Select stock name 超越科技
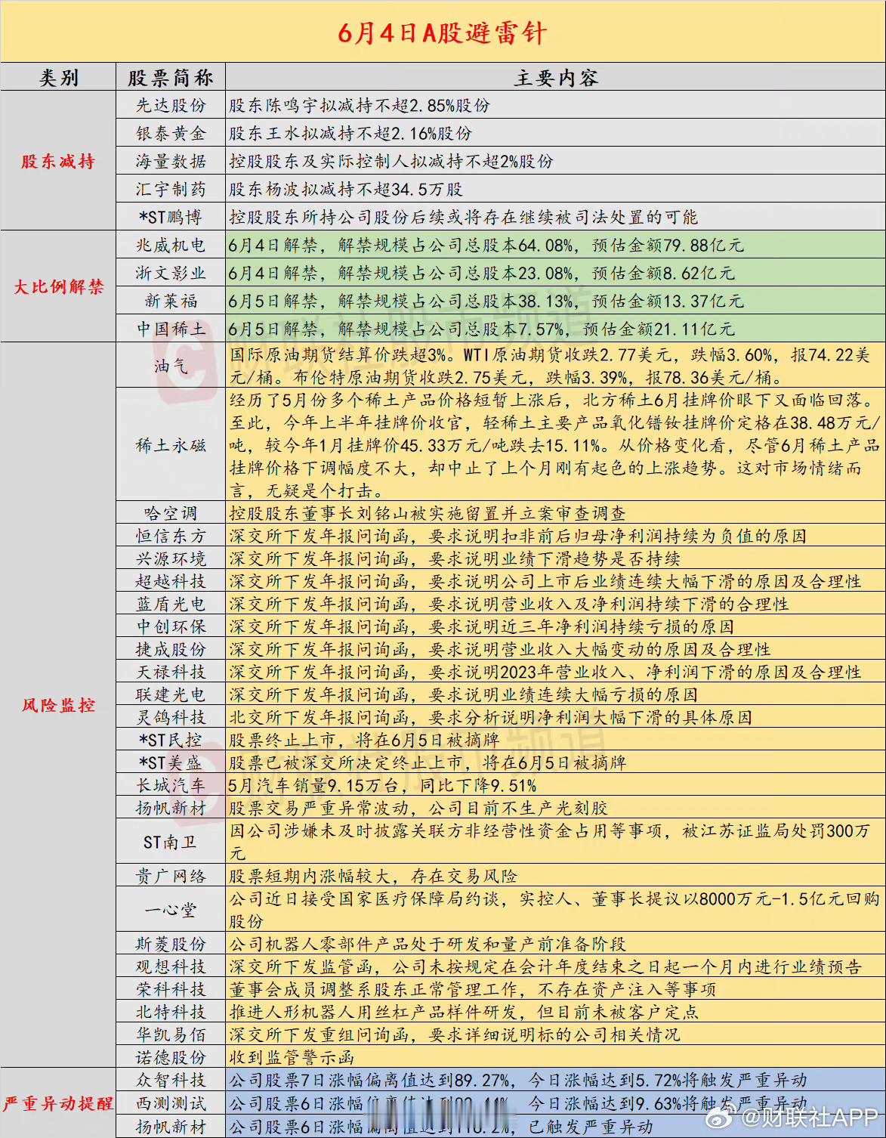Screen dimensions: 886x1138 [x=171, y=582]
